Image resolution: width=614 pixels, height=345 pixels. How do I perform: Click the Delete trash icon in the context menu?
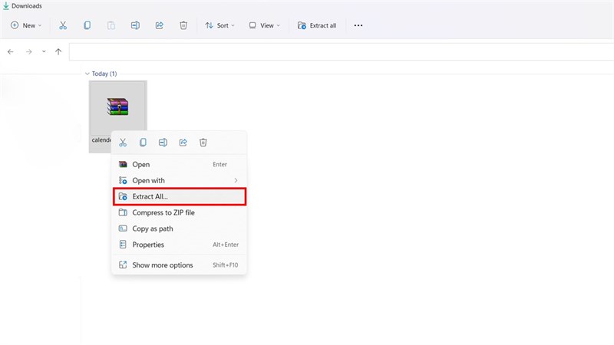(203, 143)
